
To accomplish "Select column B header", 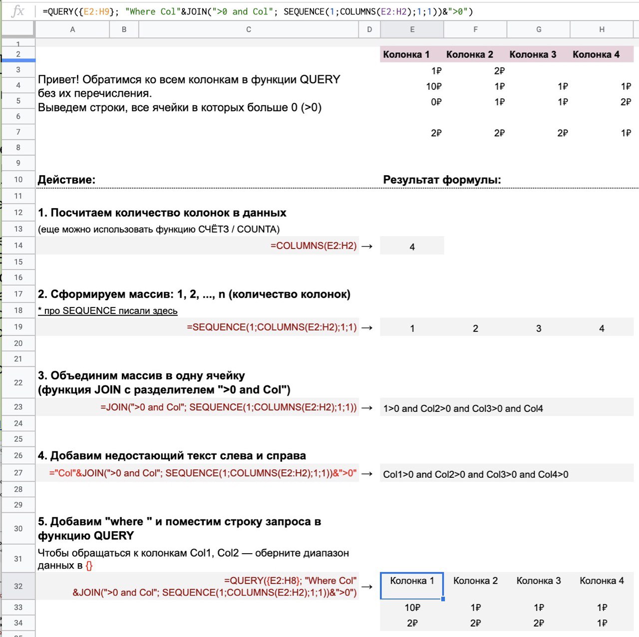I will click(x=124, y=29).
